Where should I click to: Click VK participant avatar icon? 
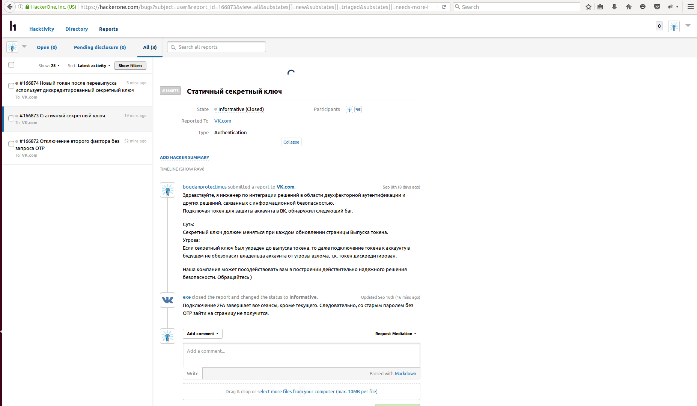358,109
